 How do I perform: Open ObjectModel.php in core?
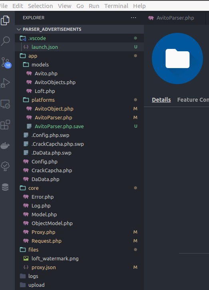pos(79,223)
